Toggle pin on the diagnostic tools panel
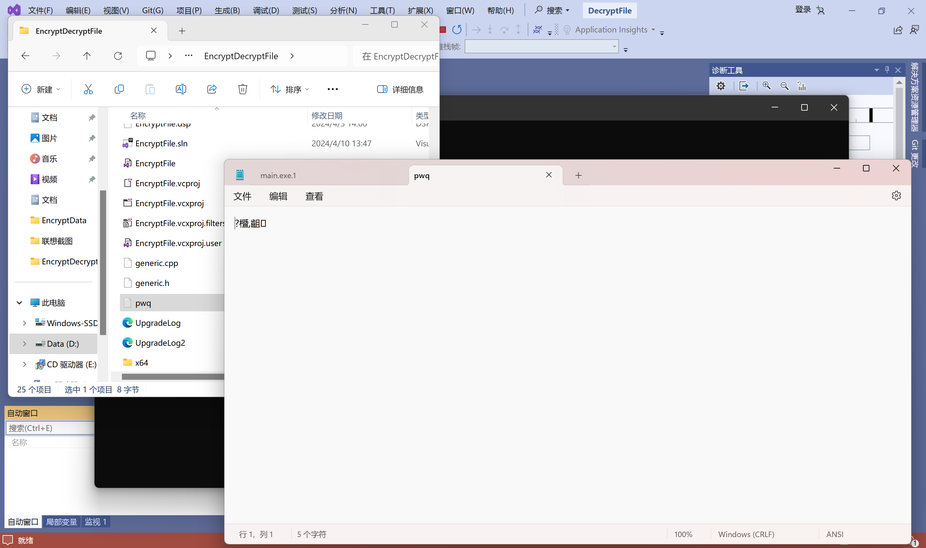926x548 pixels. (887, 70)
